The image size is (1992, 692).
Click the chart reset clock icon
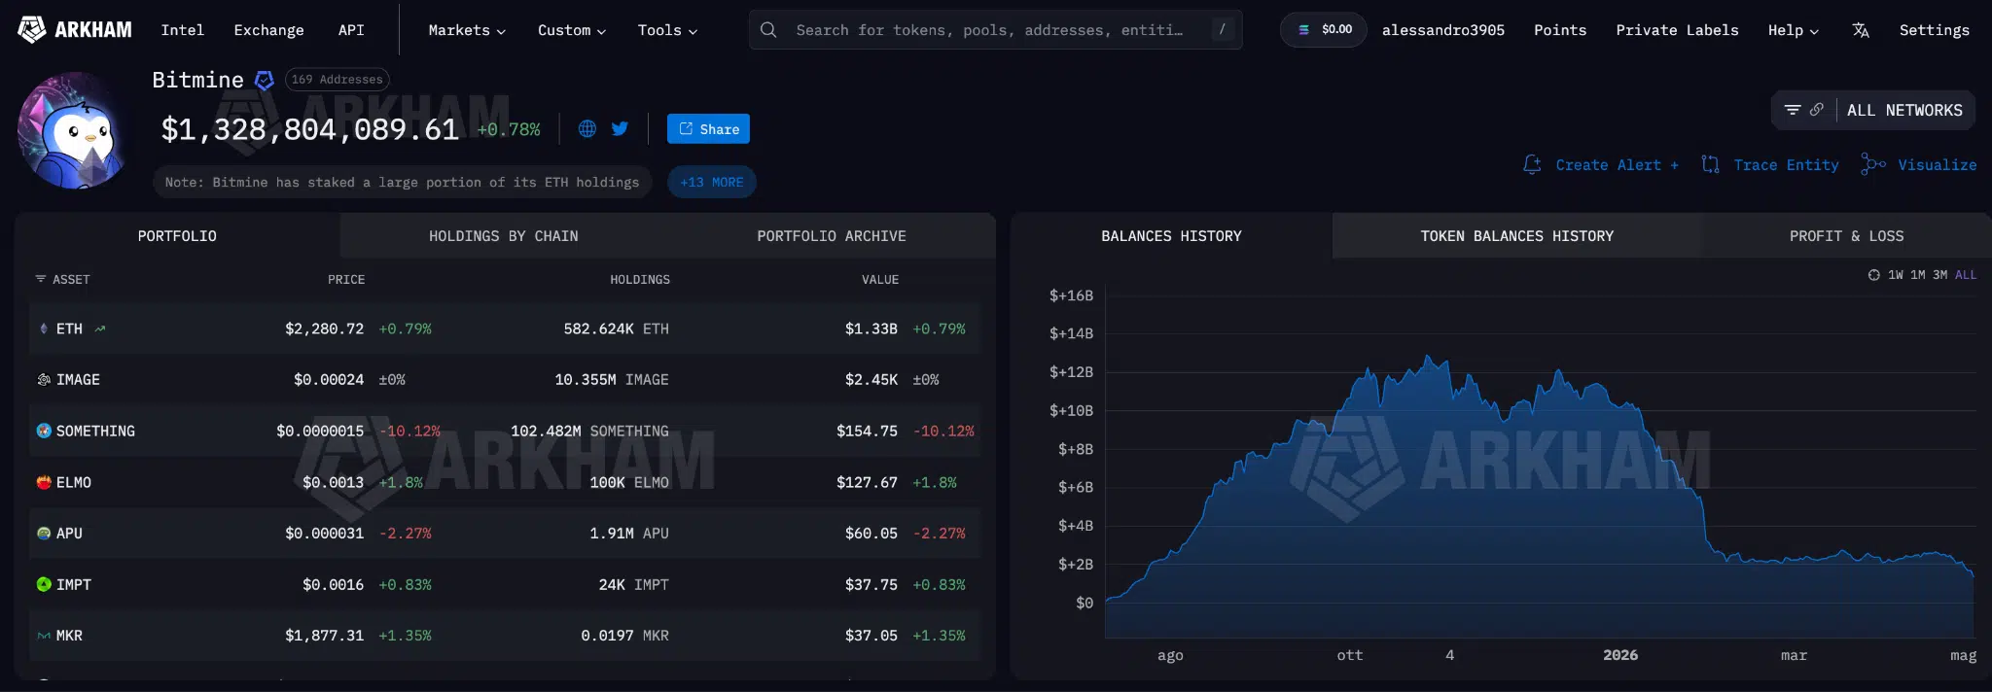(x=1873, y=275)
